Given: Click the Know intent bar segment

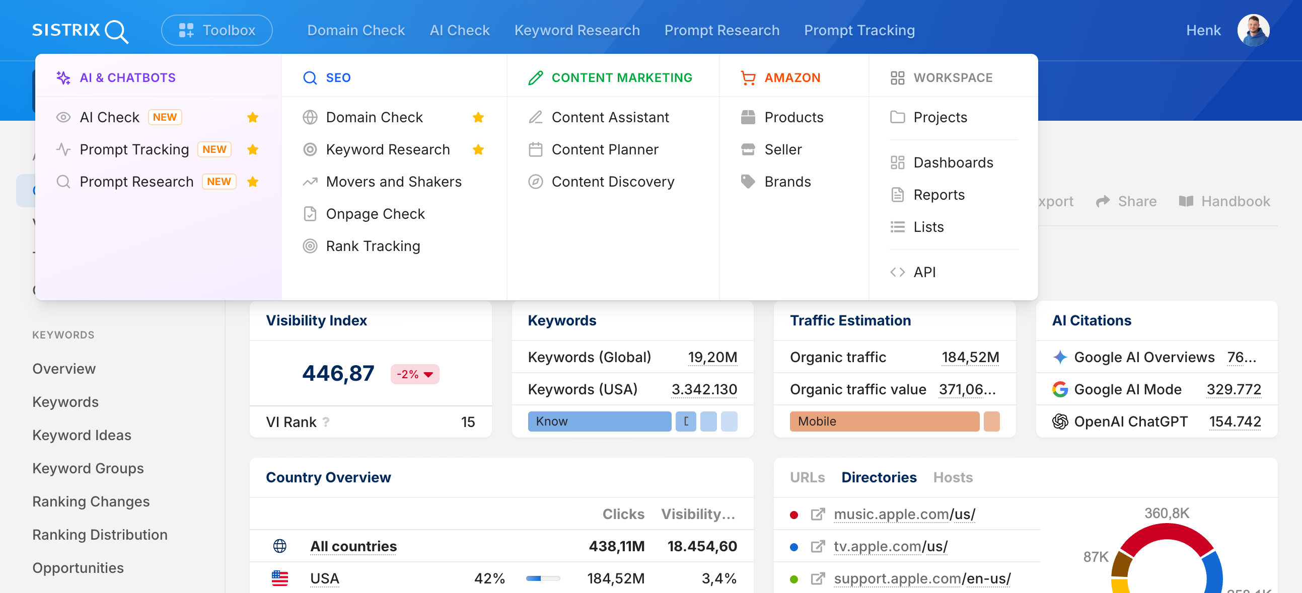Looking at the screenshot, I should tap(600, 422).
